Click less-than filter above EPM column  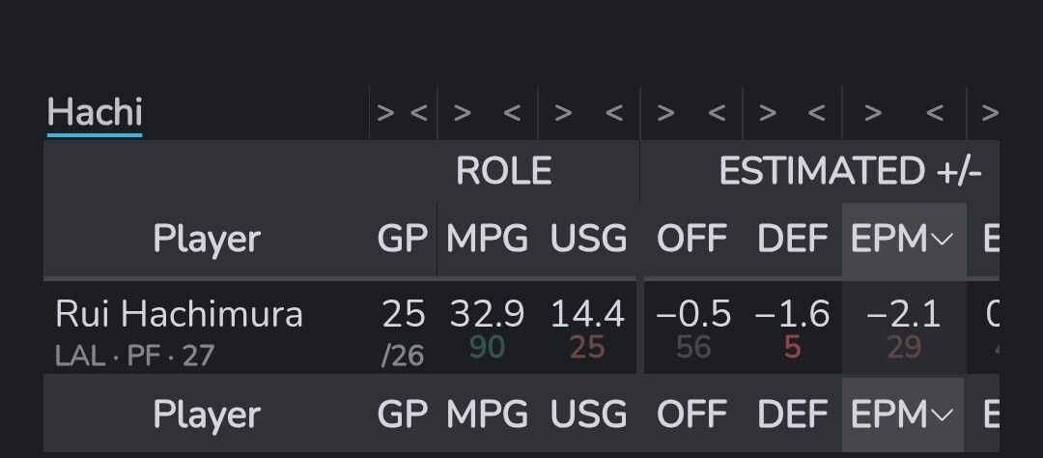(x=934, y=114)
